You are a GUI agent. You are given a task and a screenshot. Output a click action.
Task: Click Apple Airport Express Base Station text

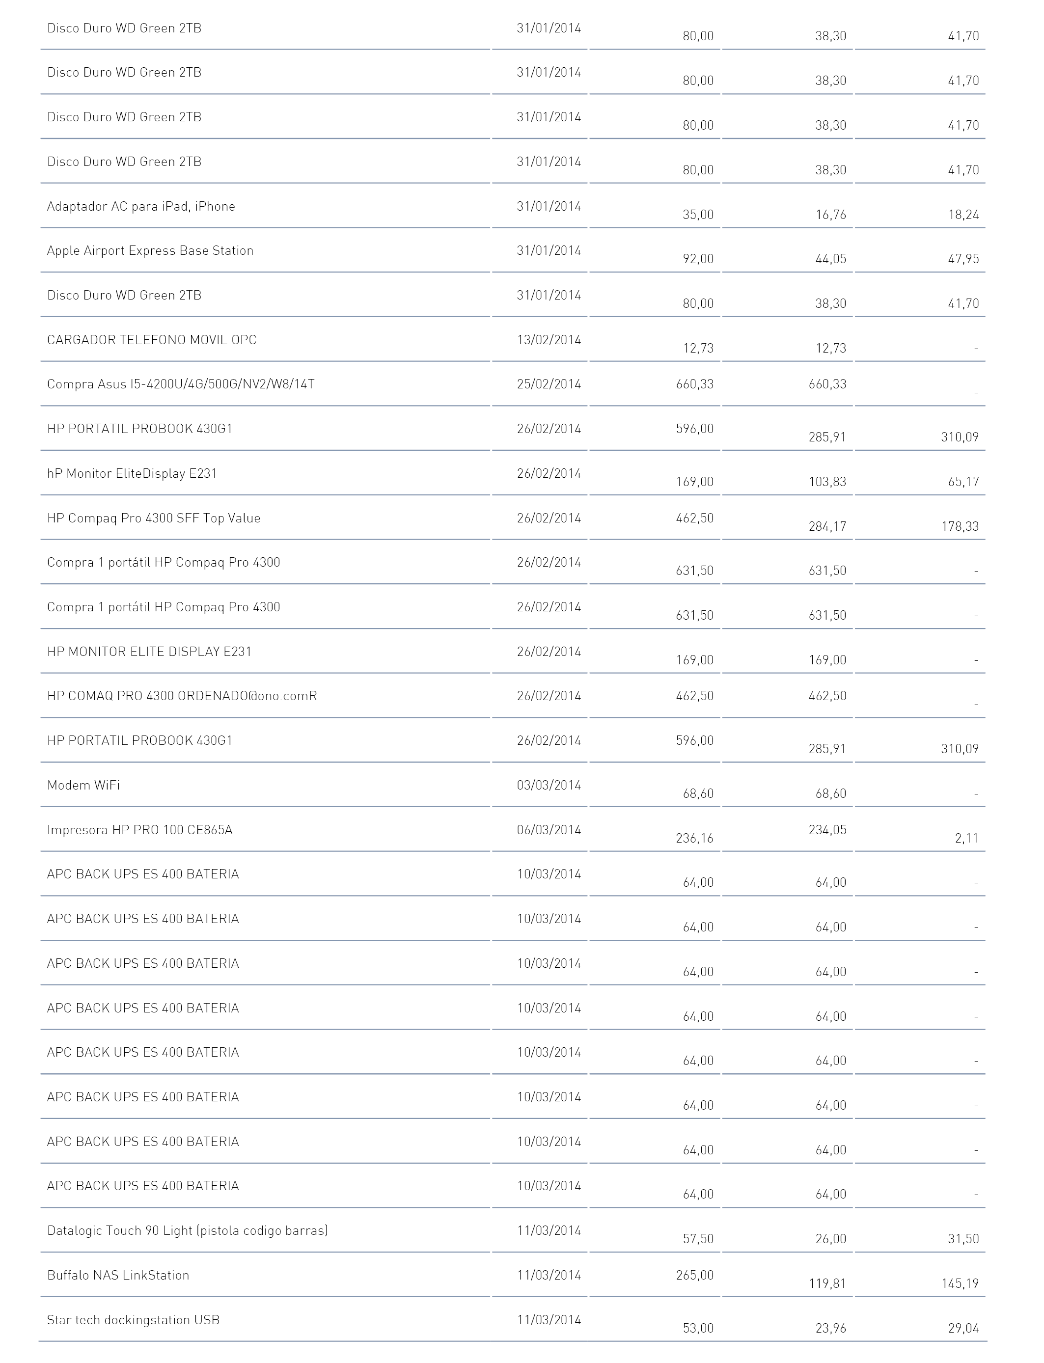(x=150, y=250)
